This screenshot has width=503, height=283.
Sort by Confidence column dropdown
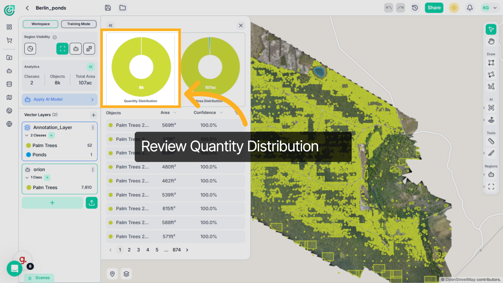tap(221, 113)
